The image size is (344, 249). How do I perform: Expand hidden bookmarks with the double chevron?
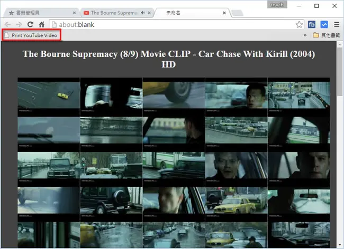(x=305, y=35)
